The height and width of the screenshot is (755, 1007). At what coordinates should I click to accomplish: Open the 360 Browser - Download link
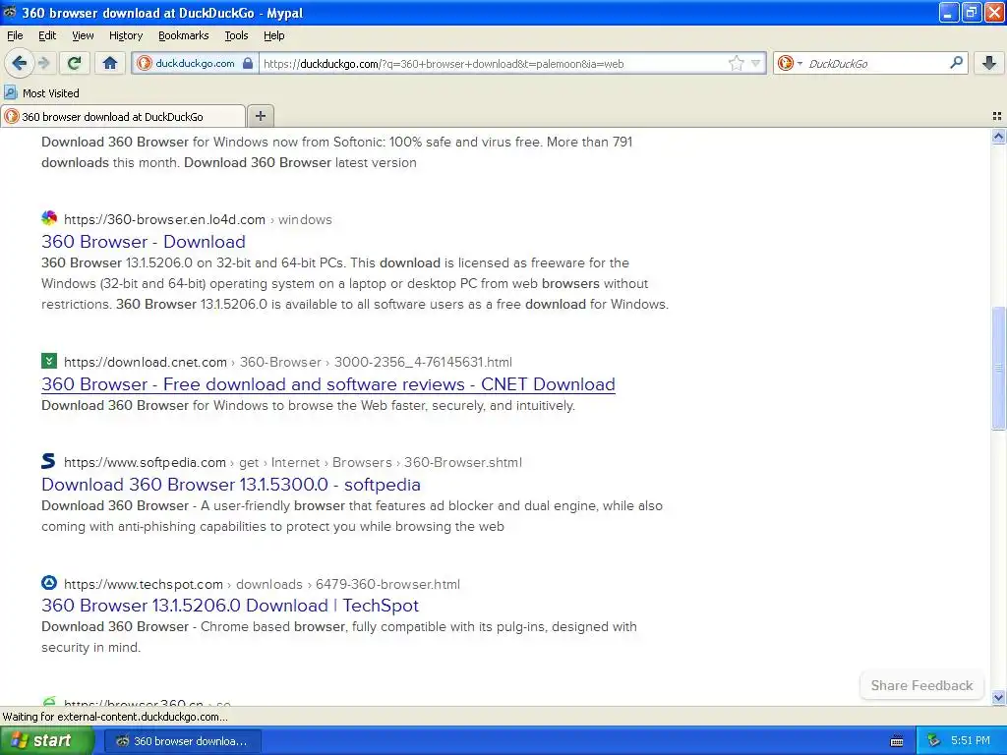tap(144, 242)
